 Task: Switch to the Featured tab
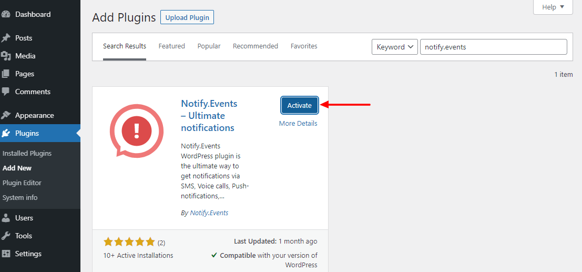(172, 46)
